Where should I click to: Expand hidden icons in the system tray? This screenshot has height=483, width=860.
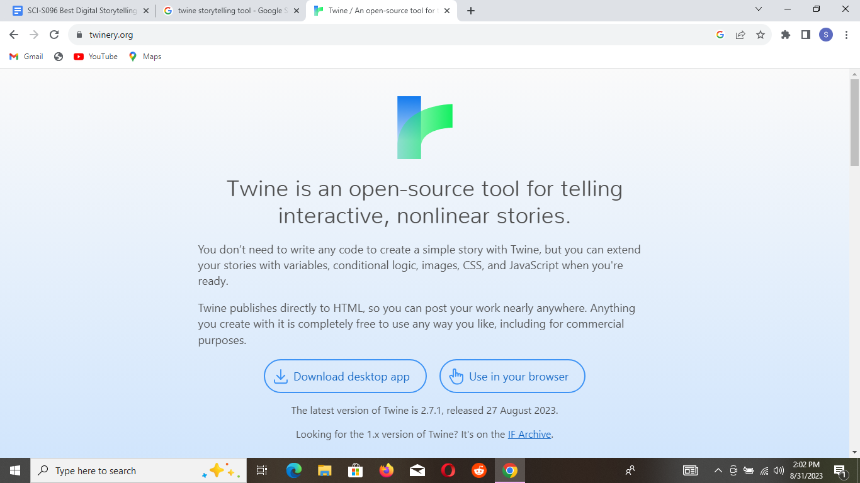pos(718,470)
